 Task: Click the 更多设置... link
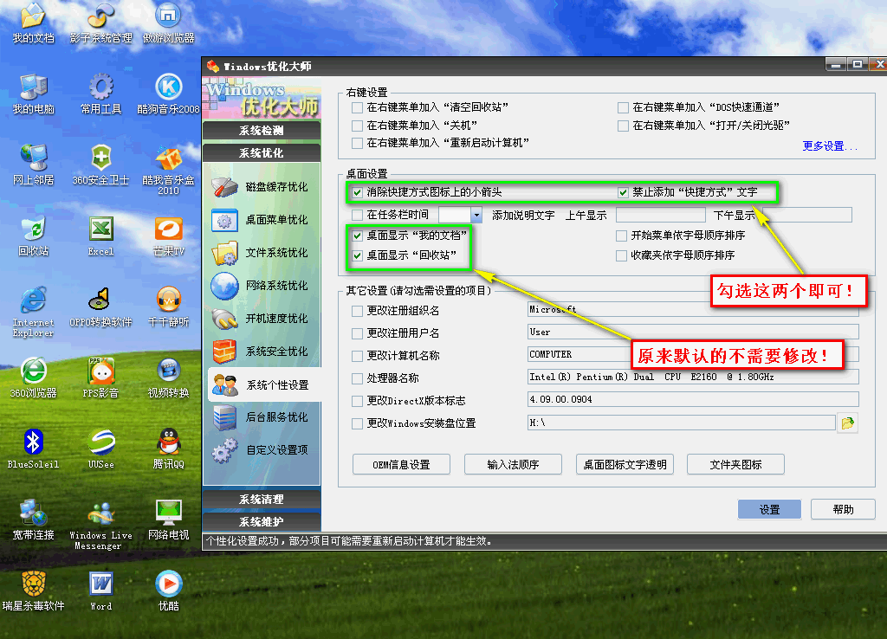(829, 145)
